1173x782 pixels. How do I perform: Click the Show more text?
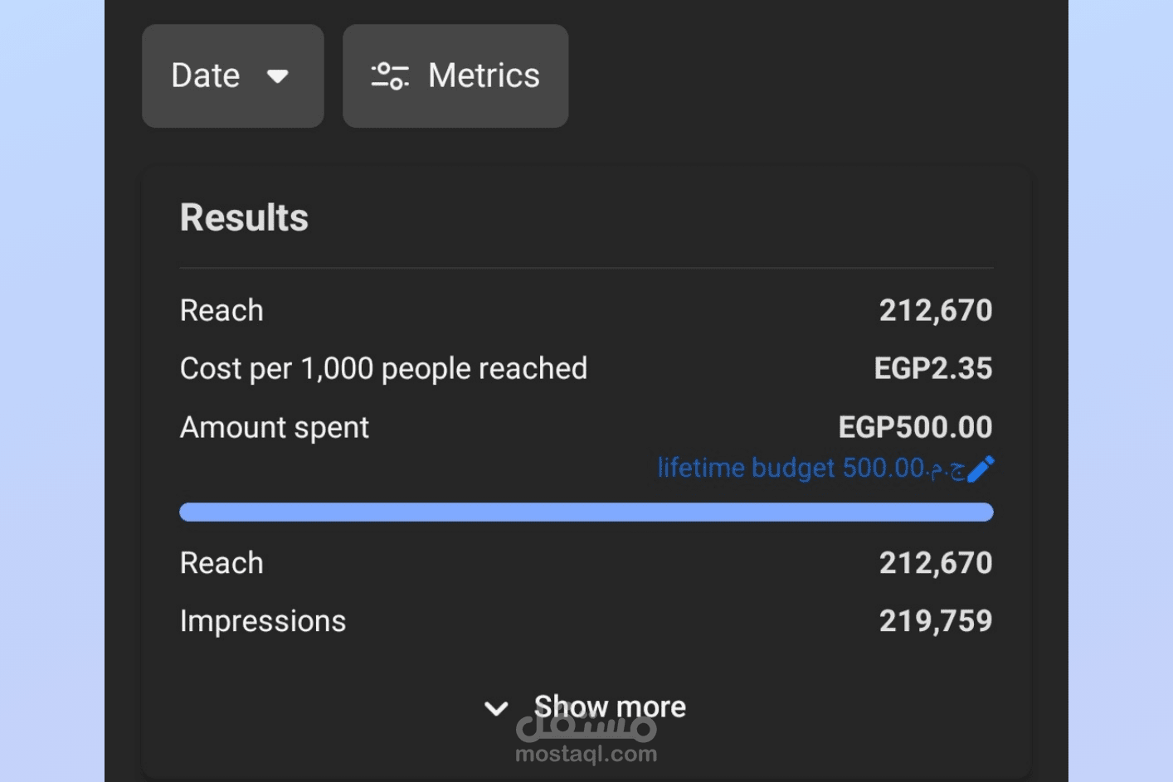tap(610, 707)
